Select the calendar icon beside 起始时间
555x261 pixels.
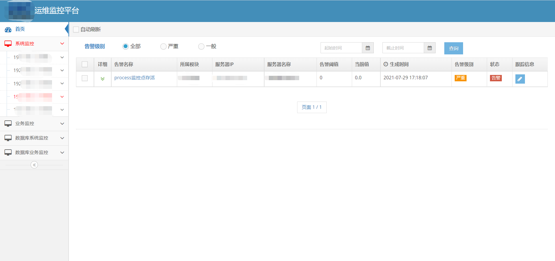[x=368, y=48]
